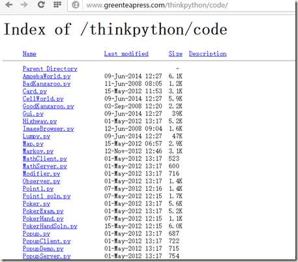The image size is (298, 262).
Task: Open PopupDemo.py file
Action: (43, 249)
